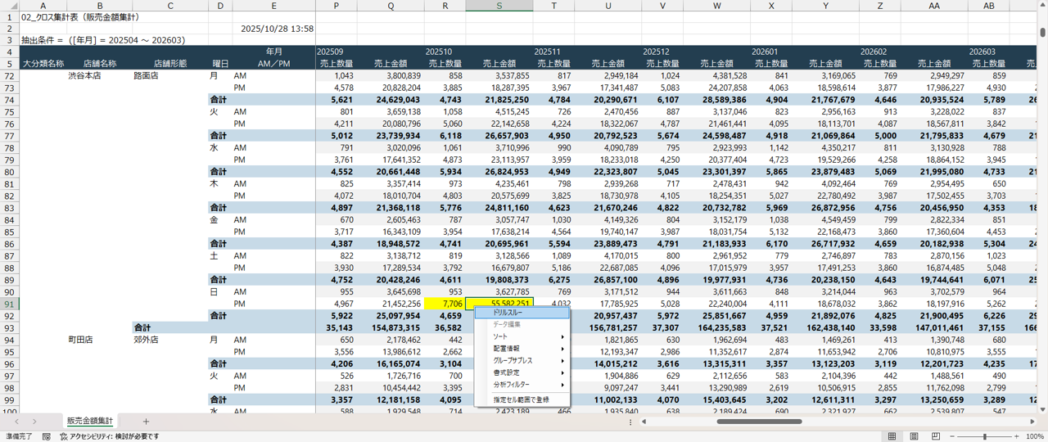Open the ソート submenu
The width and height of the screenshot is (1048, 442).
click(500, 337)
